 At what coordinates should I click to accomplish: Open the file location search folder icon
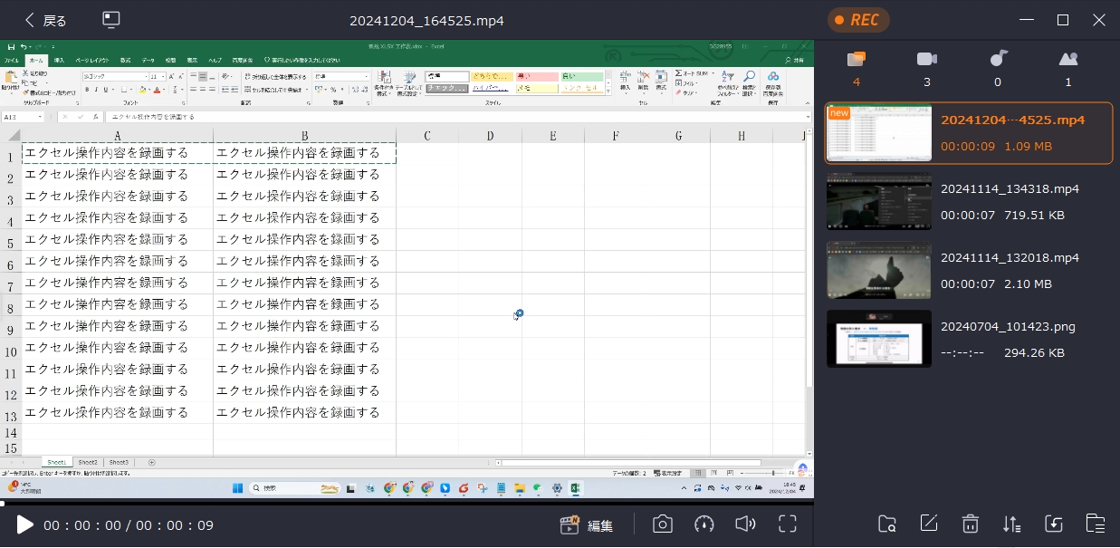click(x=887, y=524)
